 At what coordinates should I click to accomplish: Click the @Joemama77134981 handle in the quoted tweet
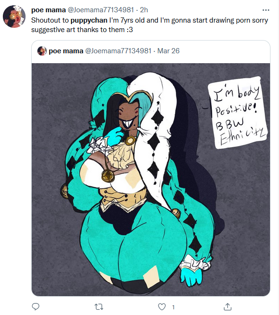click(x=118, y=51)
